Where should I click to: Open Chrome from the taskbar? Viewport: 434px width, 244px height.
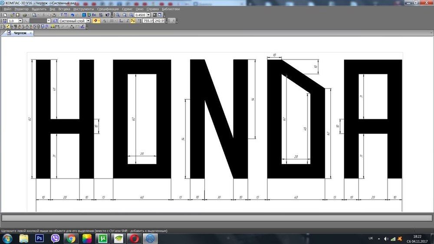pos(71,238)
